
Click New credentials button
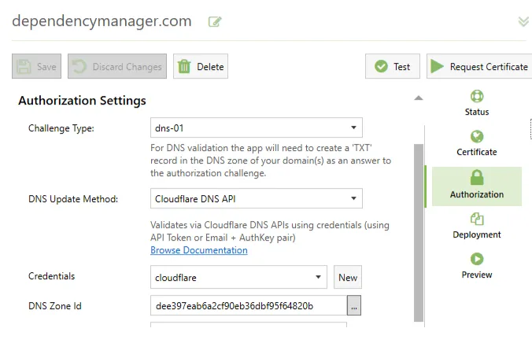pos(347,277)
